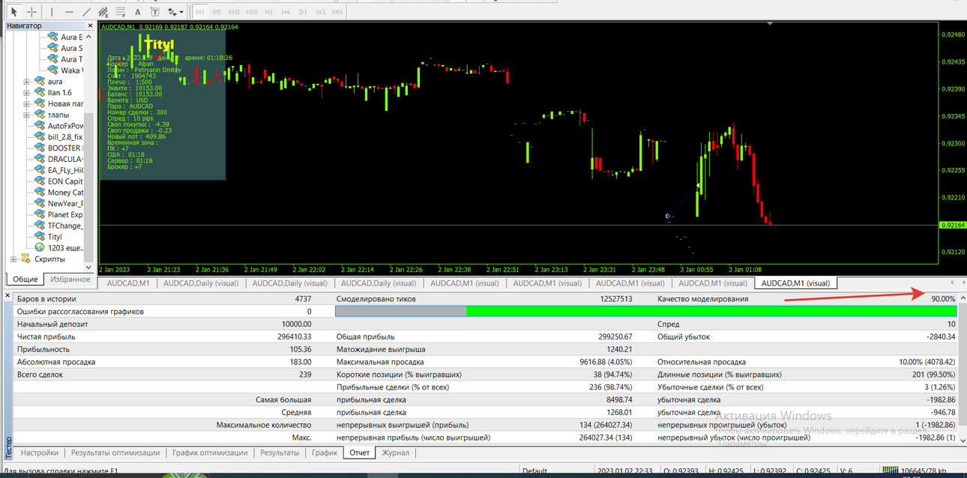
Task: Switch to the AUDCAD,M1 non-visual chart tab
Action: tap(127, 283)
